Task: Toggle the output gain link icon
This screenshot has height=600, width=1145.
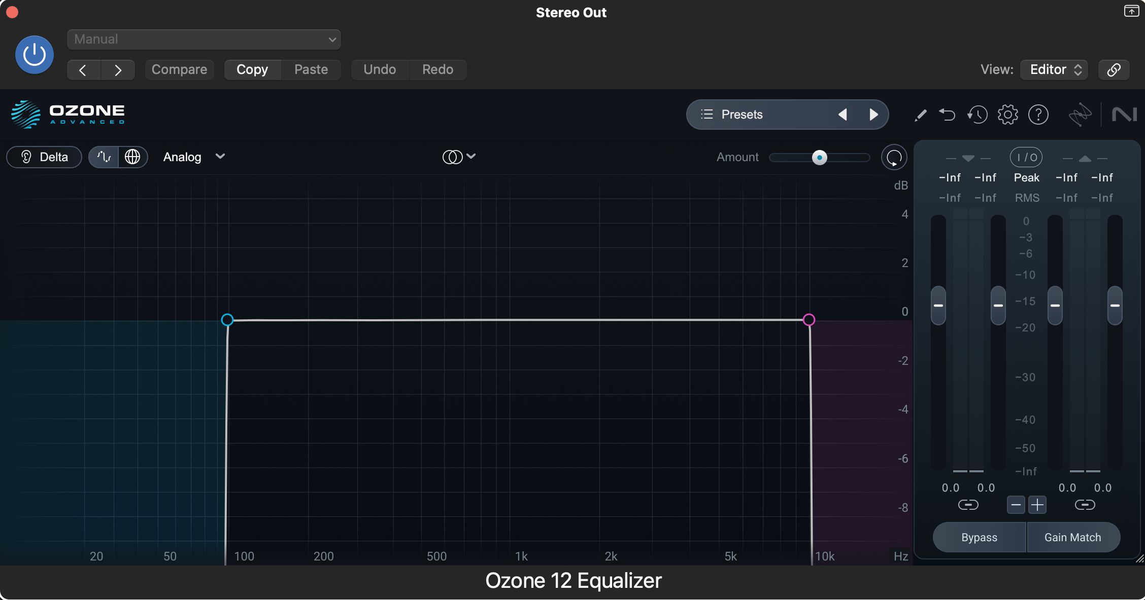Action: point(1085,505)
